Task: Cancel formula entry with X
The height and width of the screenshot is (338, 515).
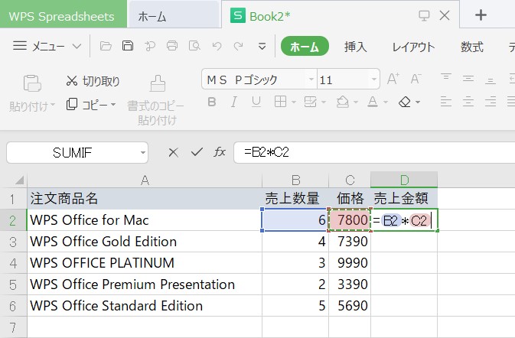Action: pyautogui.click(x=173, y=152)
